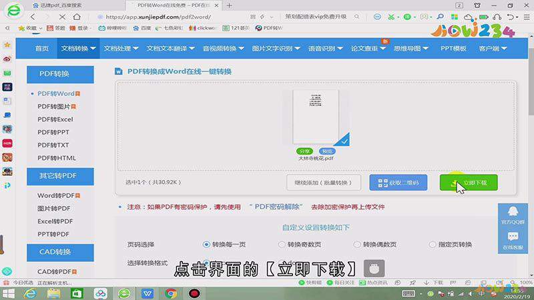Click the browser back arrow
This screenshot has height=300, width=534.
coord(33,17)
